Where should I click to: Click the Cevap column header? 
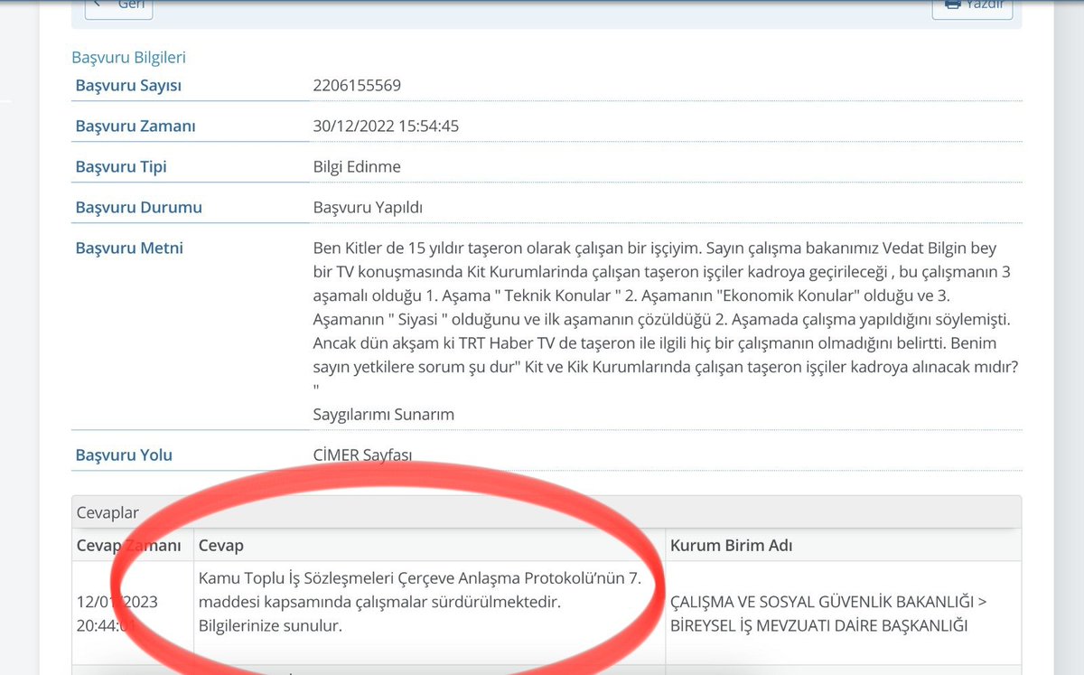coord(220,544)
